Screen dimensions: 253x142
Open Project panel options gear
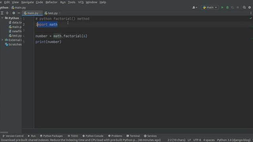pos(14,13)
